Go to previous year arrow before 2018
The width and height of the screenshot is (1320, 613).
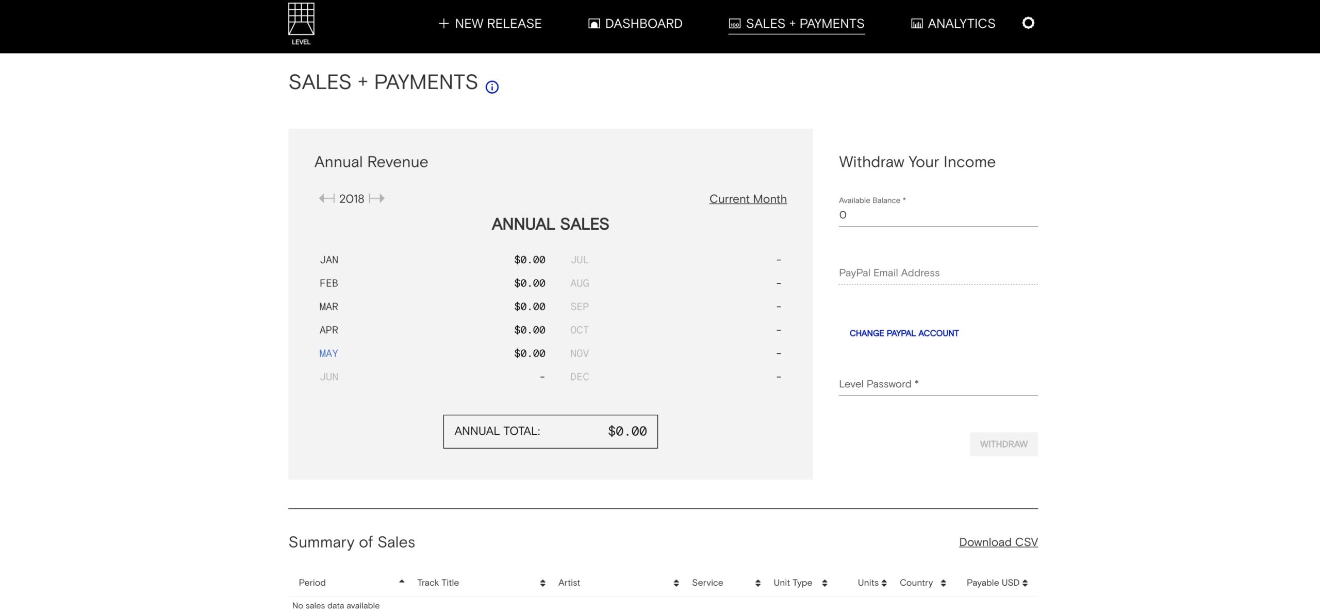tap(326, 198)
